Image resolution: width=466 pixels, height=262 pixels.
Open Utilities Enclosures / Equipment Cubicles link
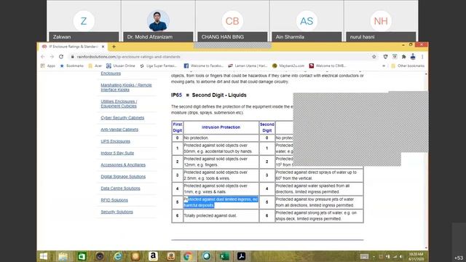[x=119, y=103]
